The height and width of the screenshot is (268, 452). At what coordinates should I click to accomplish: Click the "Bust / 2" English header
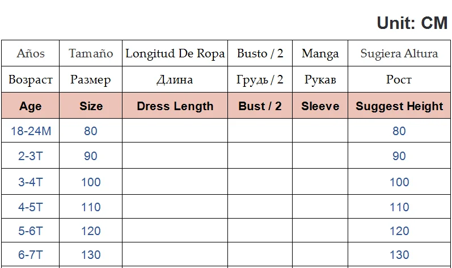[x=260, y=106]
